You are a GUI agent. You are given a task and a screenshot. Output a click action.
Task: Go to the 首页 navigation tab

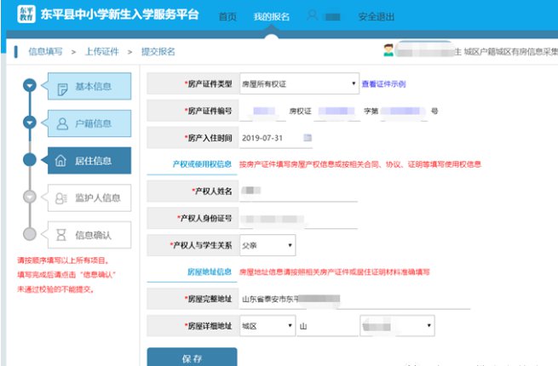227,17
